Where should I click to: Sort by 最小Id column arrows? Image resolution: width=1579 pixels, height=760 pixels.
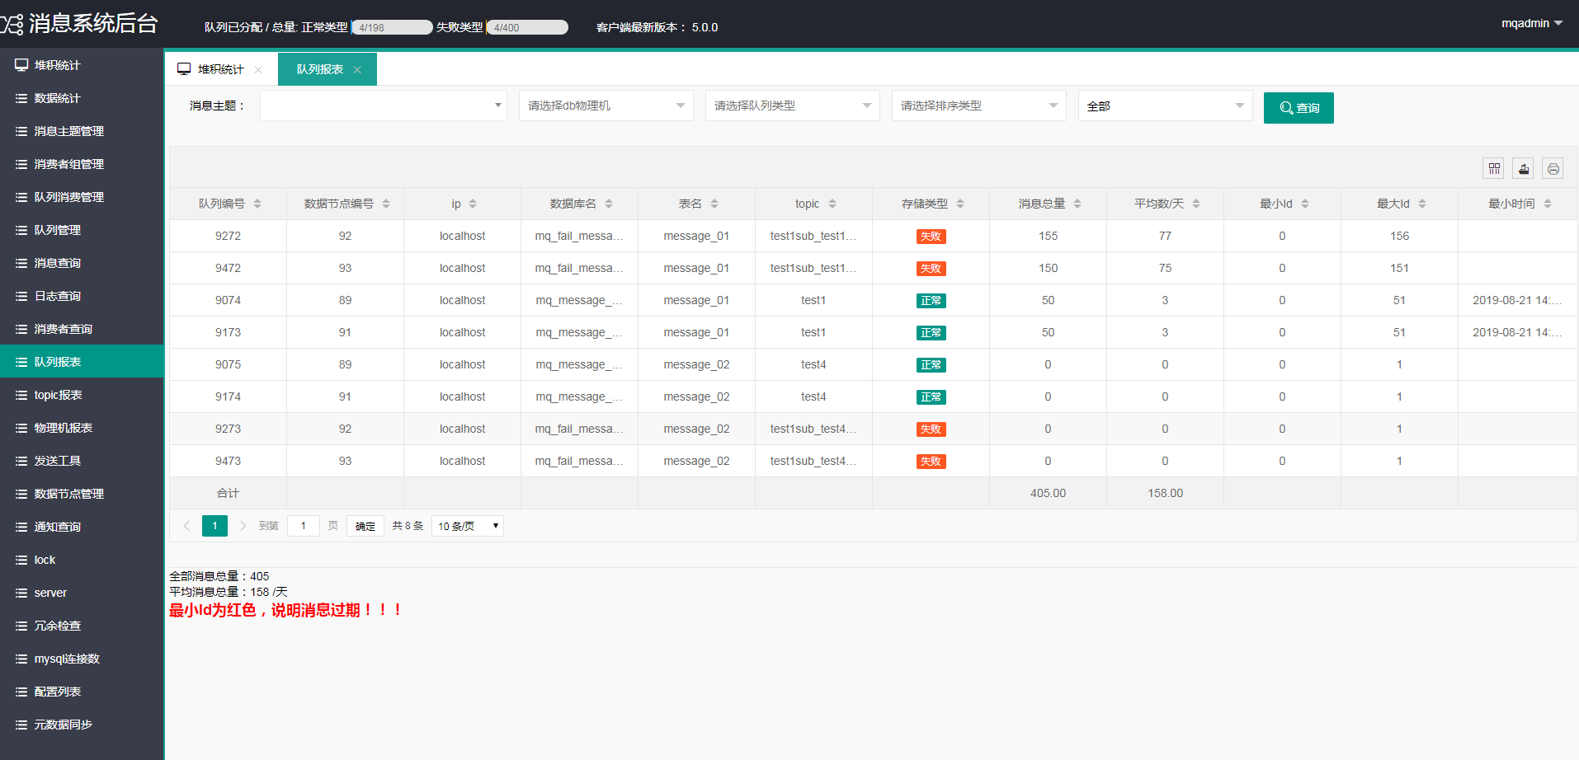point(1305,204)
